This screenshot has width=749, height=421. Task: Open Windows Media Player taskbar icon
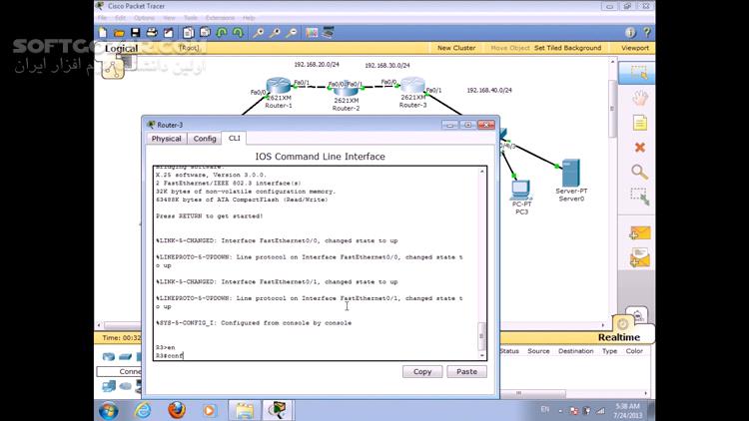coord(210,410)
